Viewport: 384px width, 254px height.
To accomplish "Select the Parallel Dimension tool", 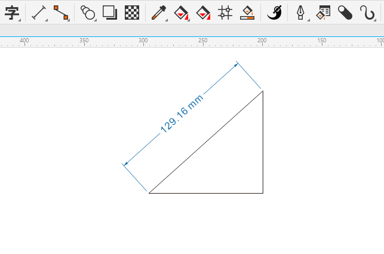I will pyautogui.click(x=39, y=13).
